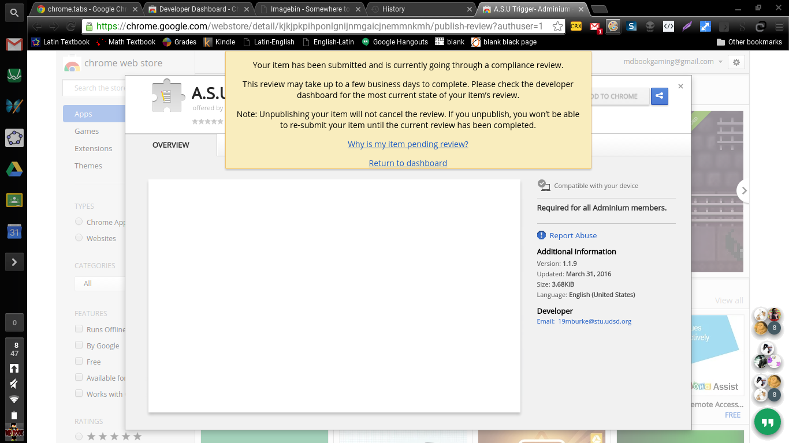Click the CRX extension icon
The height and width of the screenshot is (443, 789).
pos(576,27)
